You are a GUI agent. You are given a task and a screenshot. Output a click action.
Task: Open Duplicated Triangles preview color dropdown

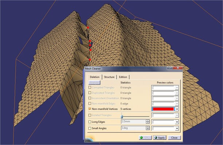point(177,93)
